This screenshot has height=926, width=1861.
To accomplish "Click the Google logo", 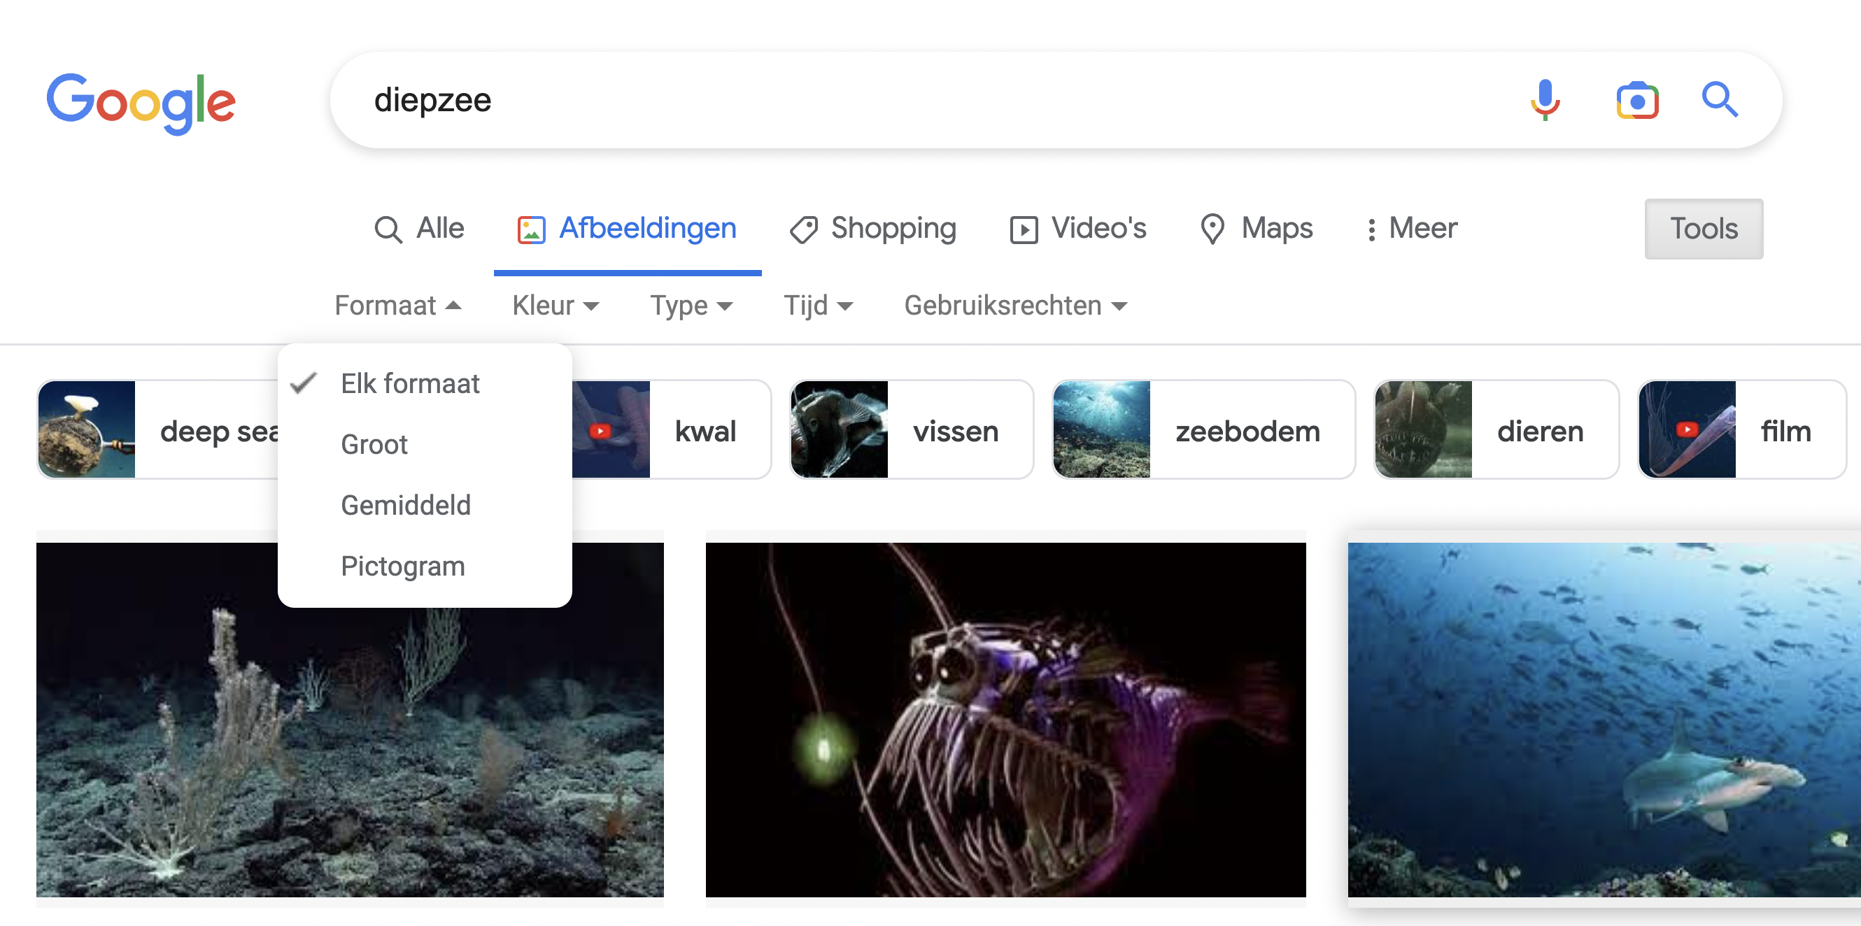I will [x=141, y=102].
